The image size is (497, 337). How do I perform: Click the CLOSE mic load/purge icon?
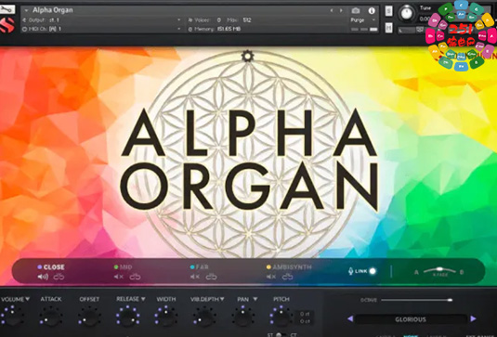coord(59,277)
